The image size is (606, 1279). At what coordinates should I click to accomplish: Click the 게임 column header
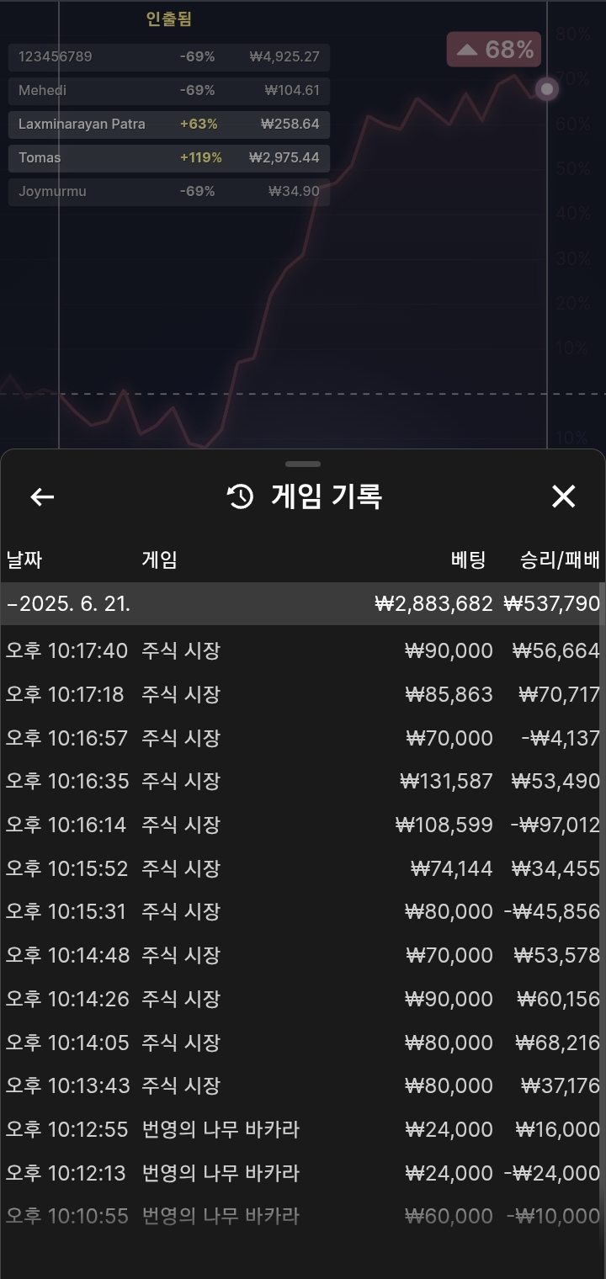(x=159, y=560)
